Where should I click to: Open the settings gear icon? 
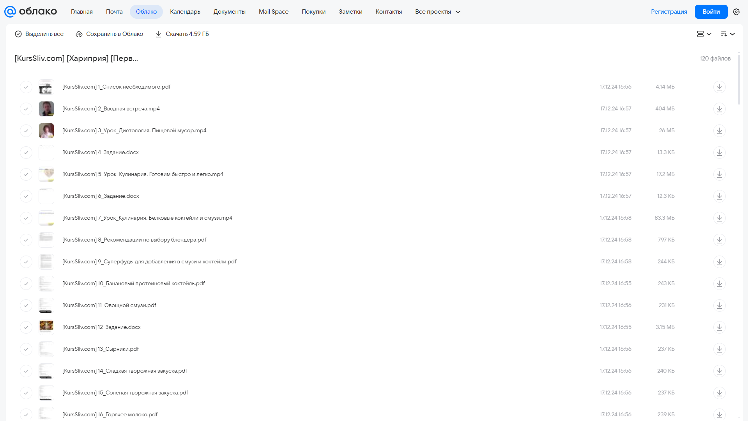(x=736, y=12)
